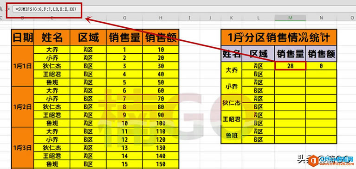Select the summary cell showing 28

coord(290,66)
